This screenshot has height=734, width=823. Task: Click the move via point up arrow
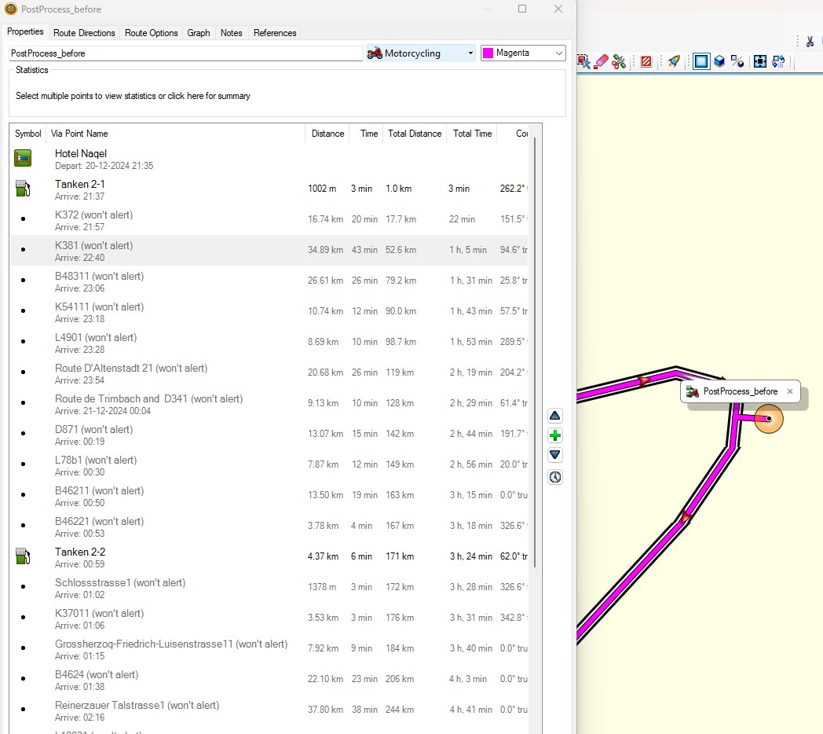click(x=555, y=416)
